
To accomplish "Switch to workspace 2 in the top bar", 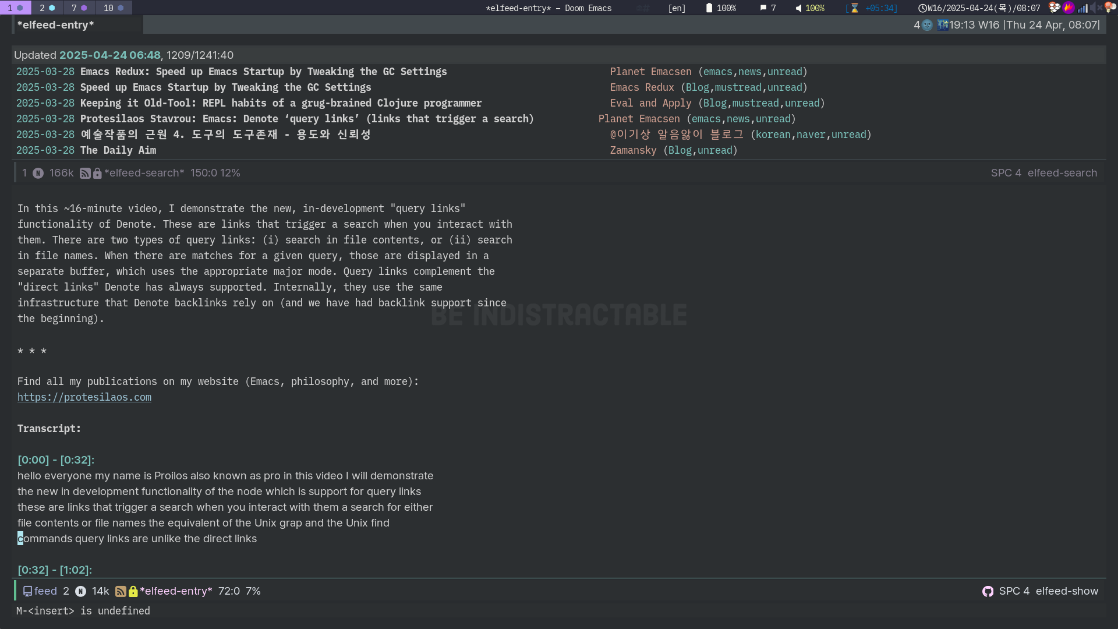I will click(47, 8).
